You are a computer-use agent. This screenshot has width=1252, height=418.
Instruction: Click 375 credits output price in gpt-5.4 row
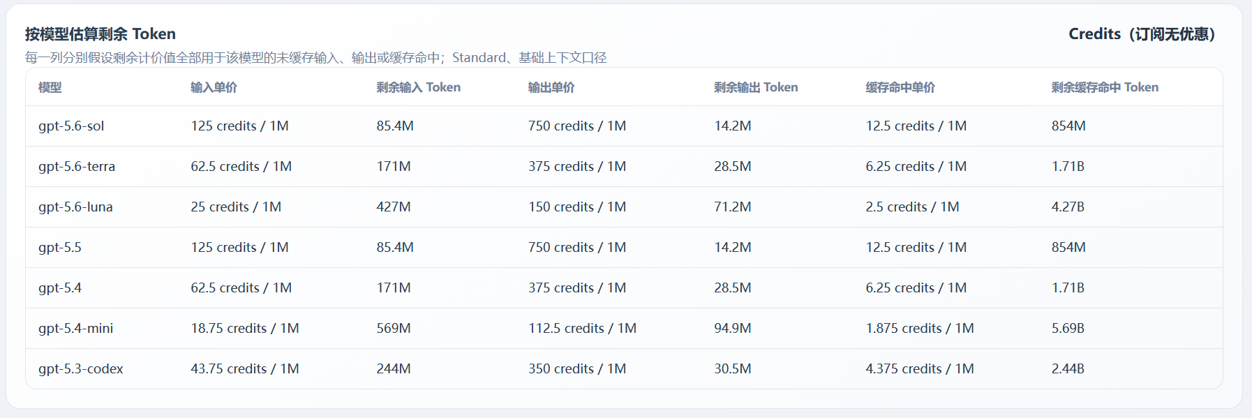coord(577,288)
